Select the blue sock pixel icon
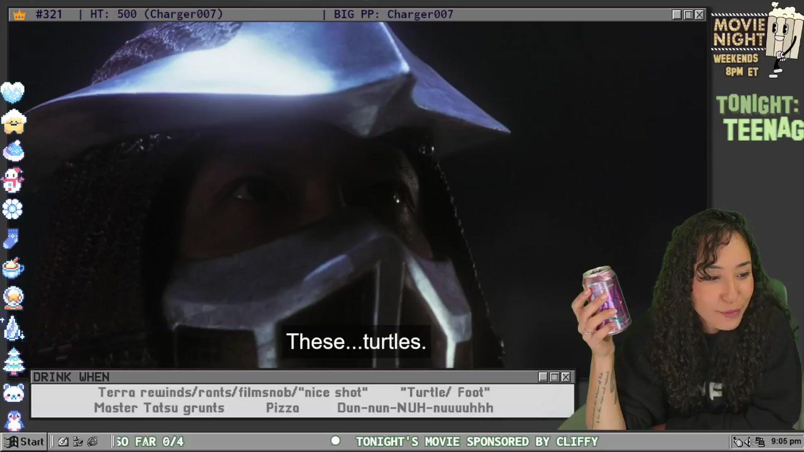 (x=11, y=239)
